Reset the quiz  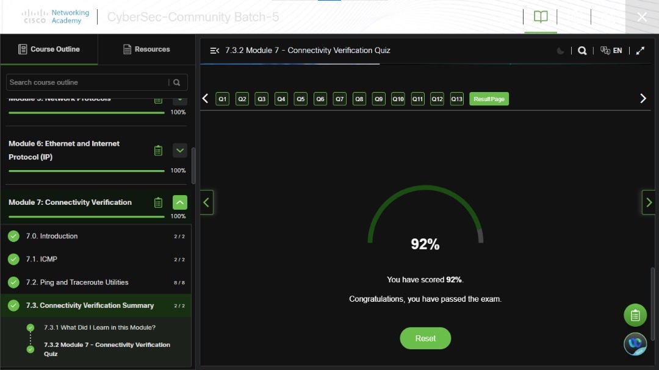(x=425, y=338)
